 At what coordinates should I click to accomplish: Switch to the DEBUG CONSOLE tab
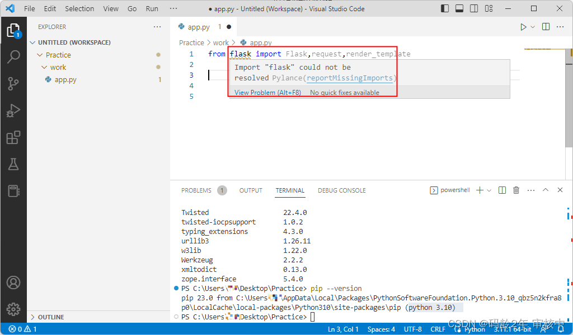[x=342, y=190]
